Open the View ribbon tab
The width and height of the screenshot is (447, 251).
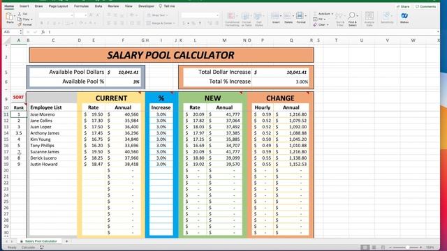129,6
